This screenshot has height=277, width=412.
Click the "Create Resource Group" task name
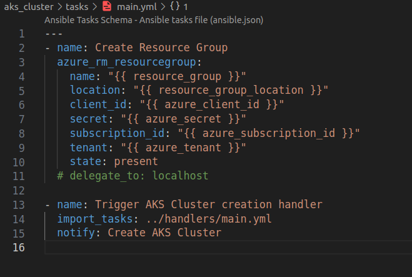tap(161, 48)
